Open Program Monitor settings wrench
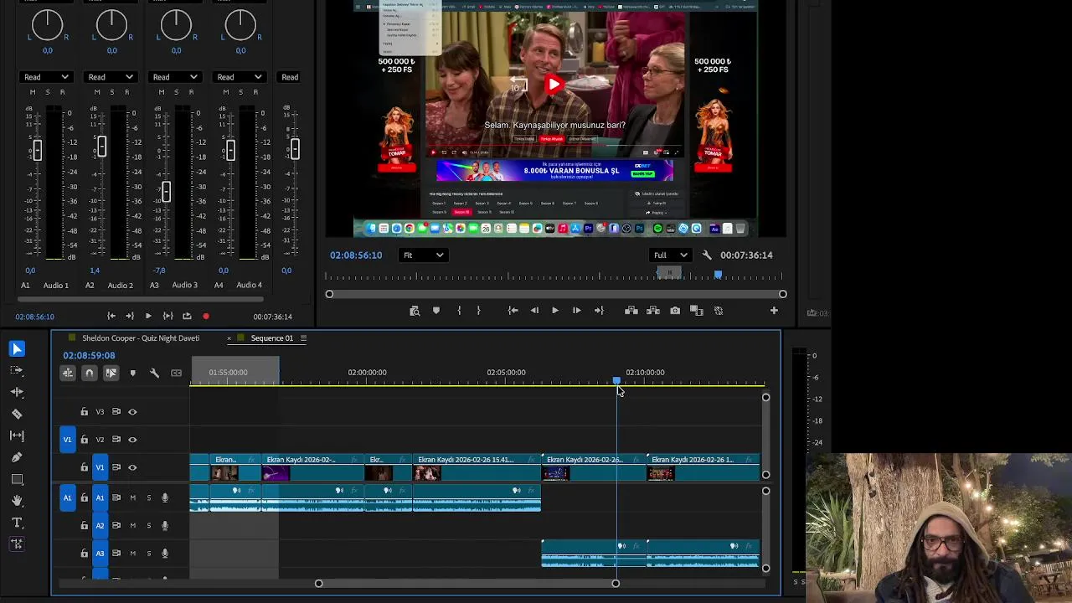1072x603 pixels. click(x=706, y=255)
